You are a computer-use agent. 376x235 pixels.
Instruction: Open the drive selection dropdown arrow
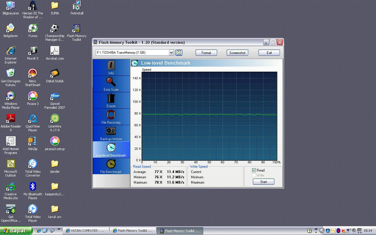coord(172,53)
